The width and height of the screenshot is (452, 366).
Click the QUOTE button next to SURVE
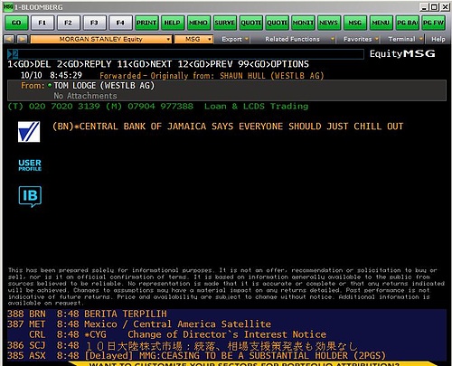tap(250, 23)
